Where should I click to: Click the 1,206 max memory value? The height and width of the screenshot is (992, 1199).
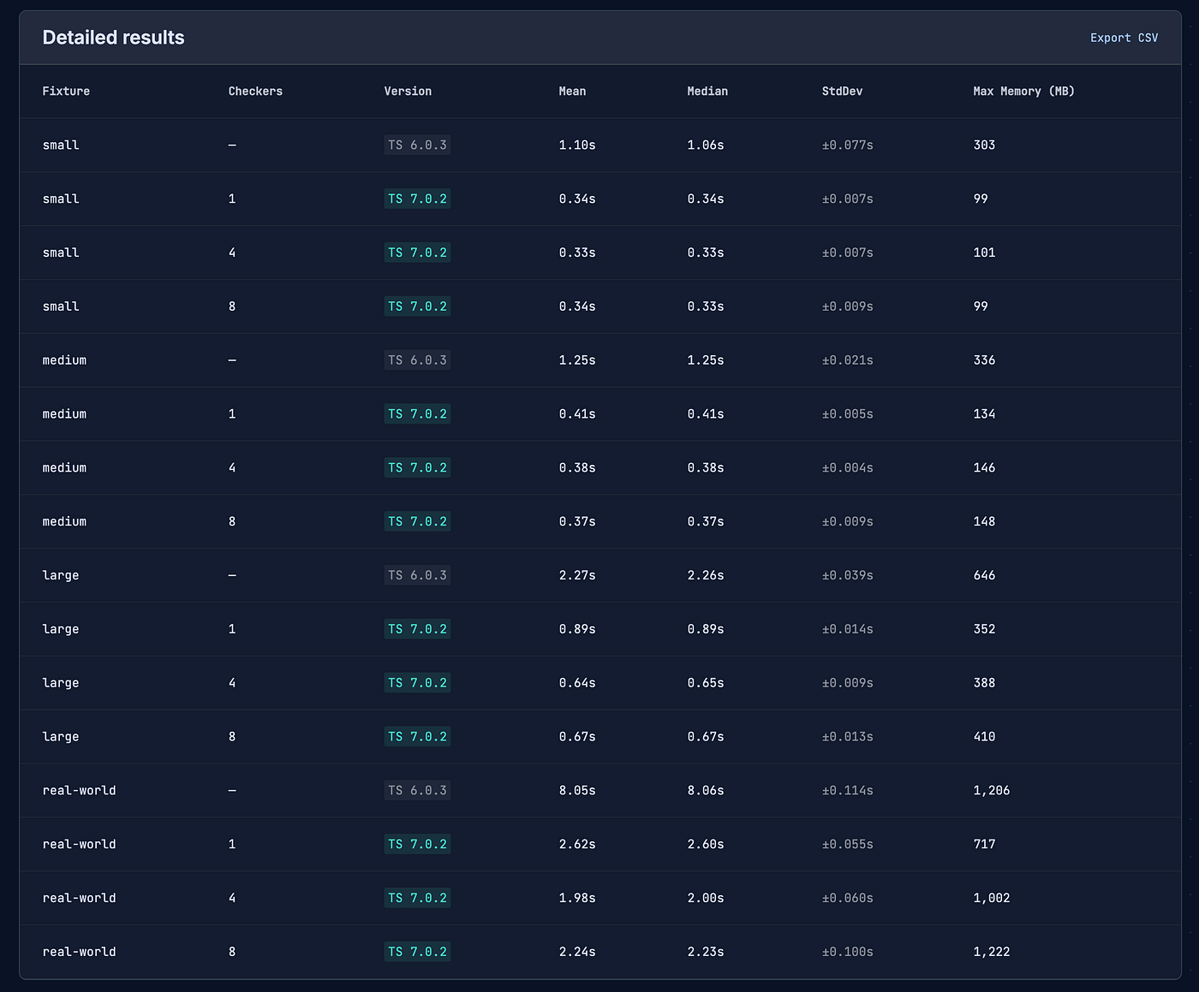[x=992, y=791]
